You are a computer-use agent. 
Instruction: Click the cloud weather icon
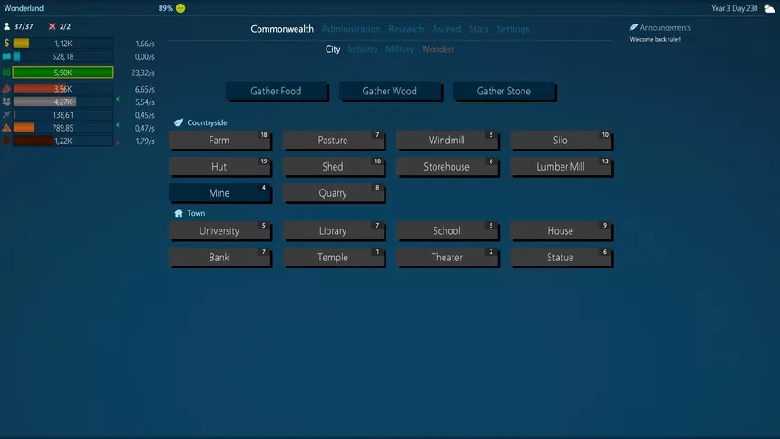click(769, 8)
